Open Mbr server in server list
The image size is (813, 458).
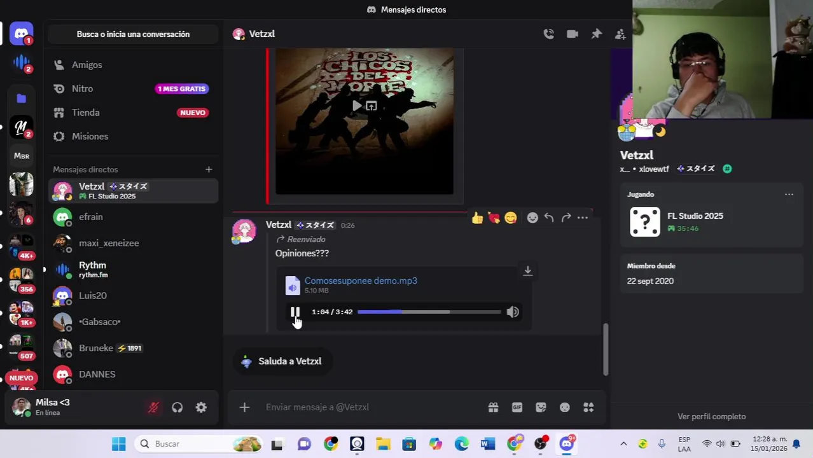coord(22,156)
